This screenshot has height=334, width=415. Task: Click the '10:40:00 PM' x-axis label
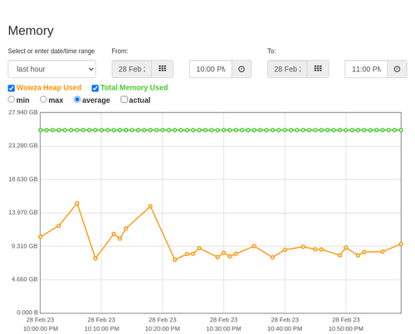285,329
